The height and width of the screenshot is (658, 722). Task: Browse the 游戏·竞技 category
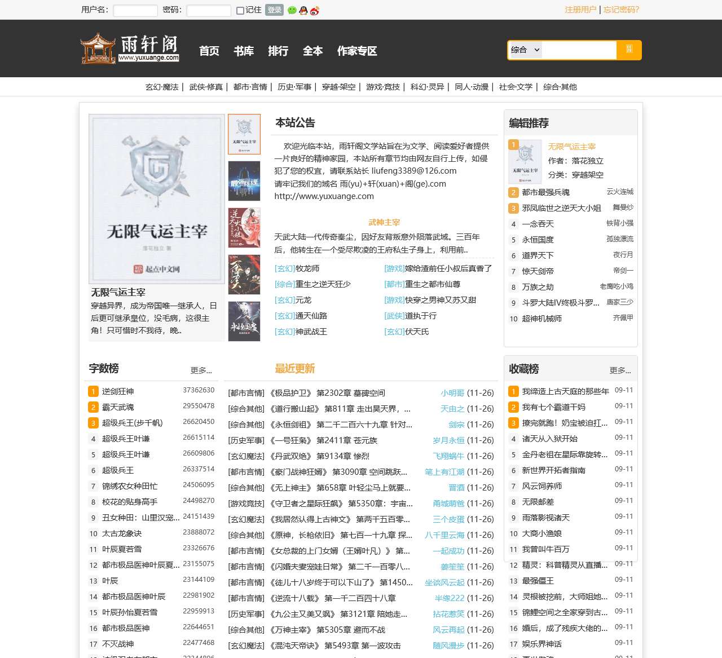(x=383, y=87)
